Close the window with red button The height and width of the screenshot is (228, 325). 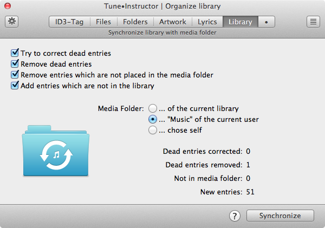(x=8, y=6)
